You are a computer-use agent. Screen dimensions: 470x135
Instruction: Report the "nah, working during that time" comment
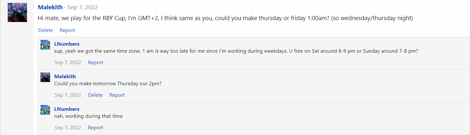click(x=95, y=127)
